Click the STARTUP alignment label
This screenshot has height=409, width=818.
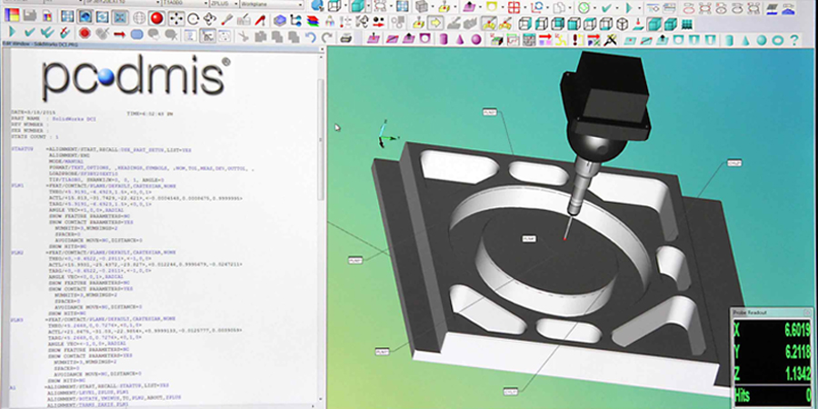click(x=22, y=150)
